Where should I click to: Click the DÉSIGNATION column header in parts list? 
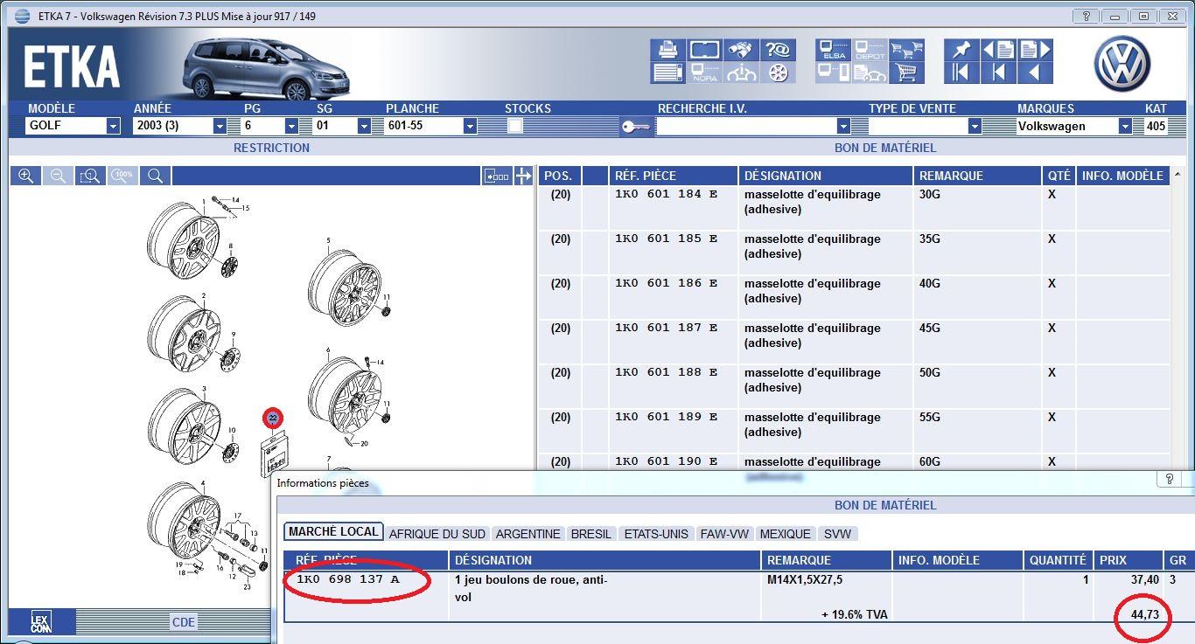(826, 176)
